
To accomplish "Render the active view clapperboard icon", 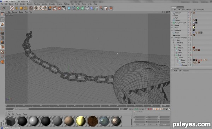I will pyautogui.click(x=55, y=8).
